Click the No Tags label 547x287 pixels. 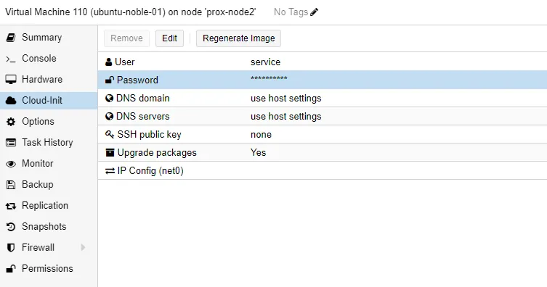(291, 12)
